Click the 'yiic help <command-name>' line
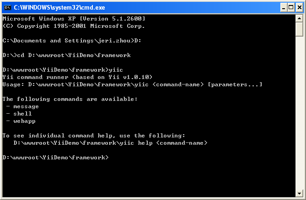Image resolution: width=306 pixels, height=200 pixels. click(x=110, y=143)
